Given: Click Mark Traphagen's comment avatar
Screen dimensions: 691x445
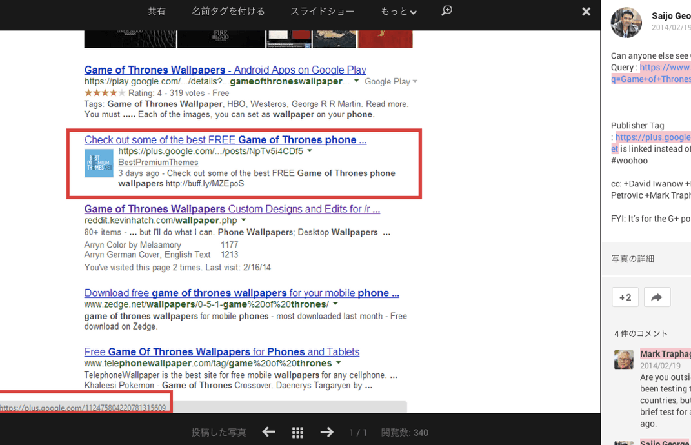Looking at the screenshot, I should [x=623, y=359].
